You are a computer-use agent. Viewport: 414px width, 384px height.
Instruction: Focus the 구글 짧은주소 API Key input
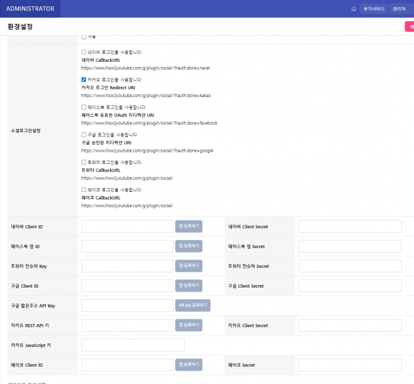click(127, 306)
